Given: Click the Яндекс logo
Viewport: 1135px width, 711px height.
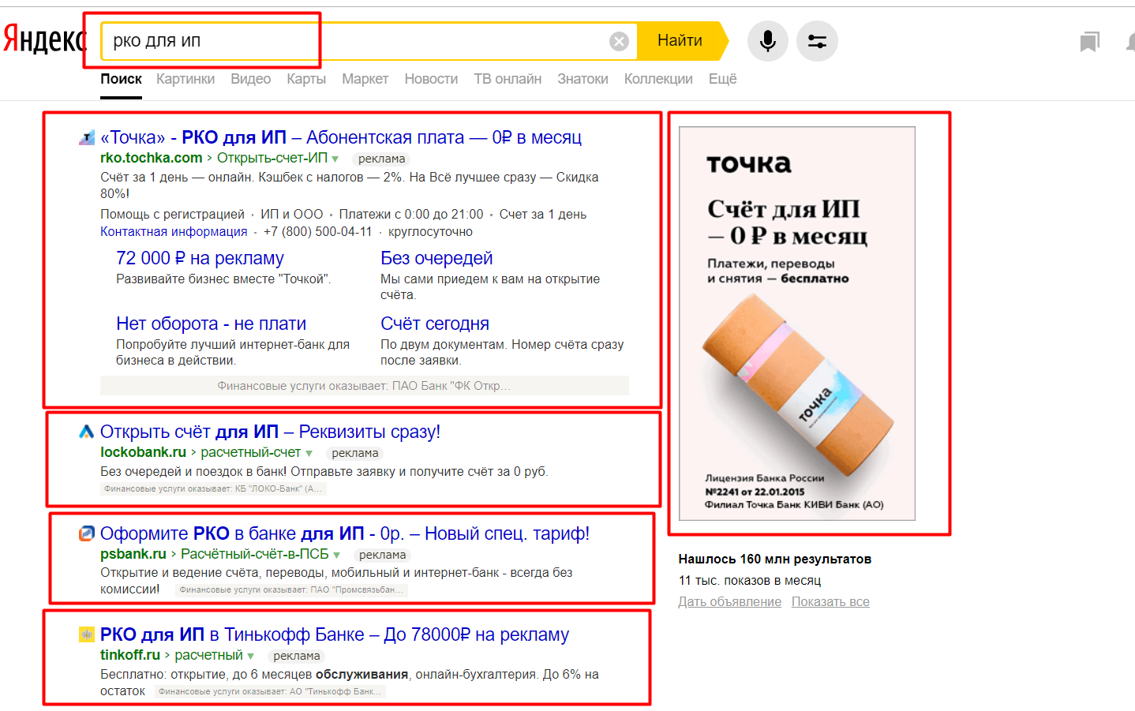Looking at the screenshot, I should pyautogui.click(x=45, y=39).
